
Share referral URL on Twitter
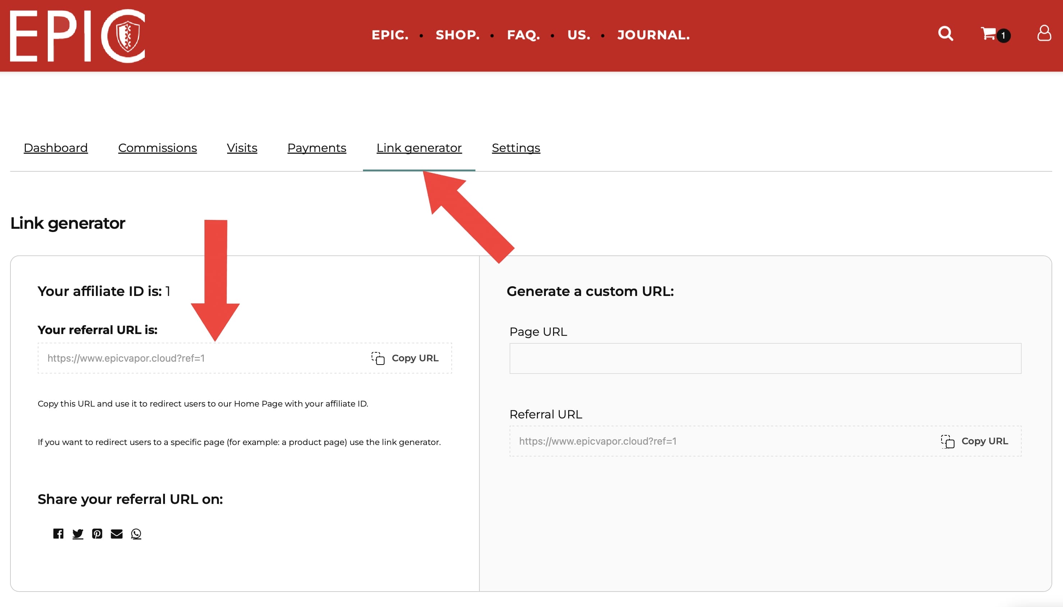pos(78,534)
